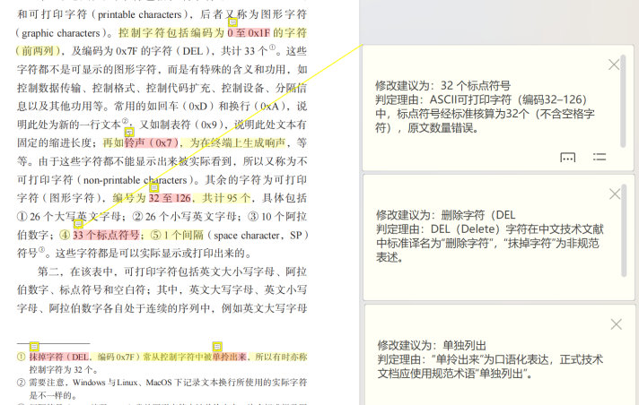The image size is (639, 405).
Task: Select the red highlighted text "铃声（0x7）"
Action: (x=152, y=142)
